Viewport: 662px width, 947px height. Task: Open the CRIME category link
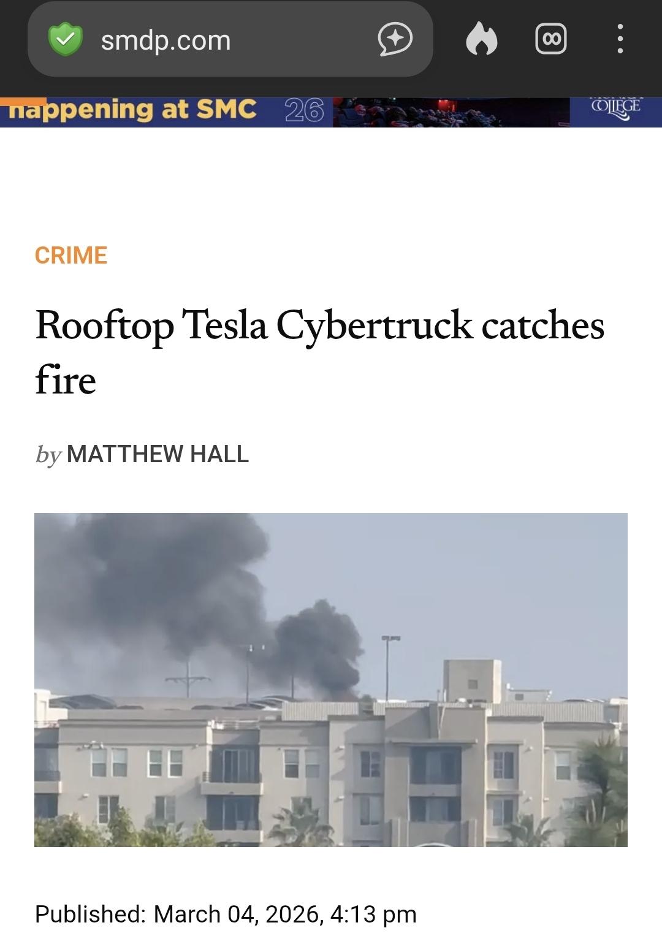pyautogui.click(x=71, y=255)
